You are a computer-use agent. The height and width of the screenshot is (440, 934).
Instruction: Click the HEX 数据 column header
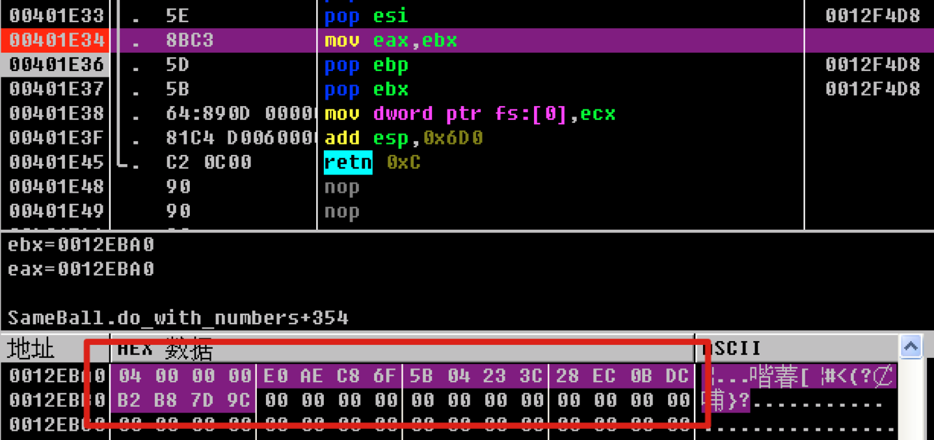pos(165,350)
